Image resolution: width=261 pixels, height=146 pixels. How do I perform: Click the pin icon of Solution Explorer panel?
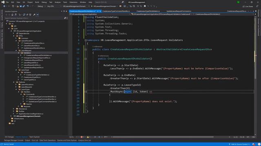[x=64, y=11]
